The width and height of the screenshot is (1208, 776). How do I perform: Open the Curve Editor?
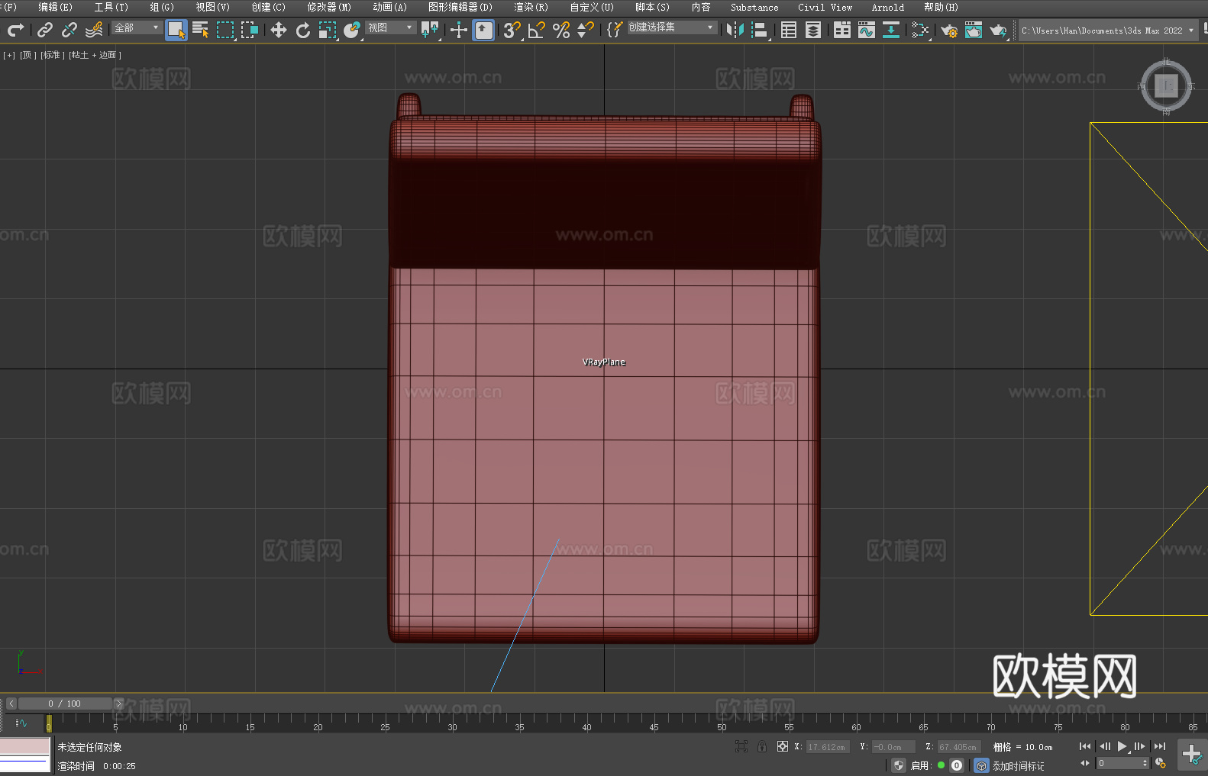click(x=867, y=30)
